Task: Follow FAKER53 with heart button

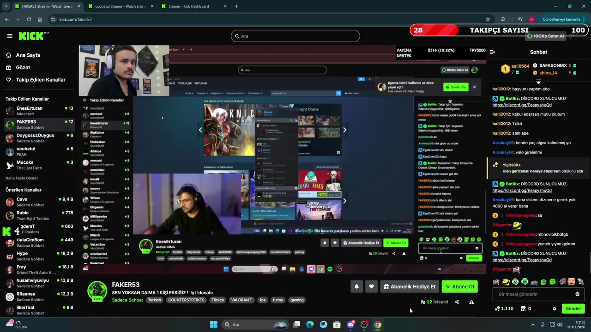Action: [x=371, y=286]
